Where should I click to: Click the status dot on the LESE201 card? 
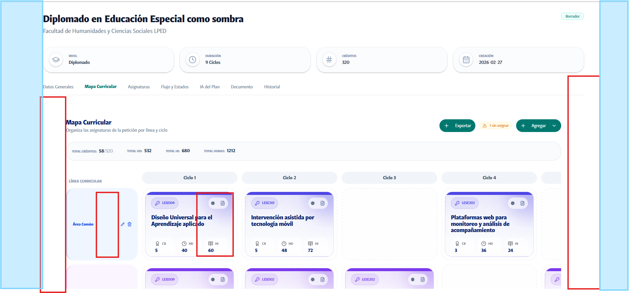313,203
